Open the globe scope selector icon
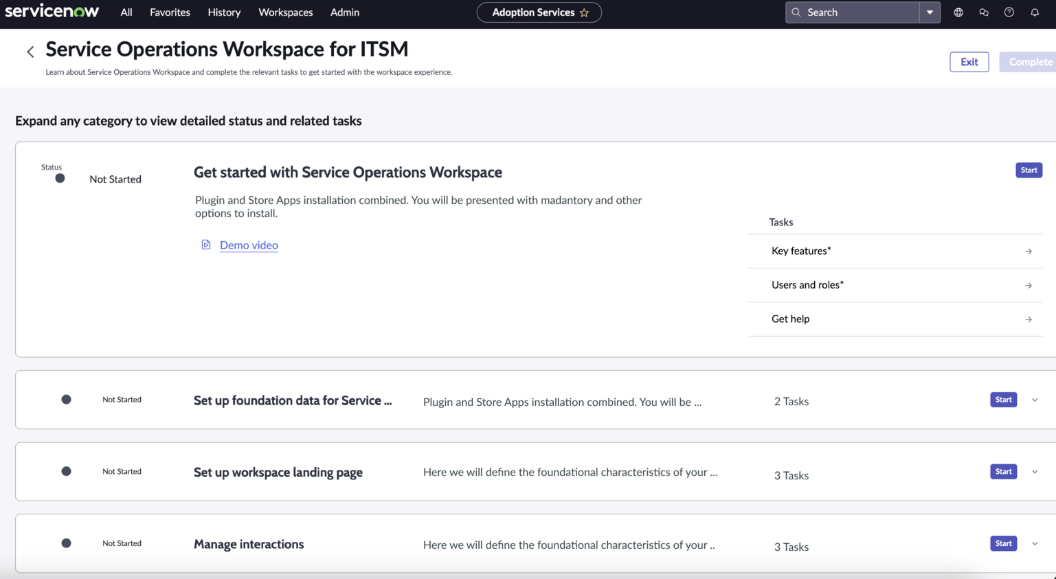This screenshot has width=1056, height=579. click(x=958, y=12)
